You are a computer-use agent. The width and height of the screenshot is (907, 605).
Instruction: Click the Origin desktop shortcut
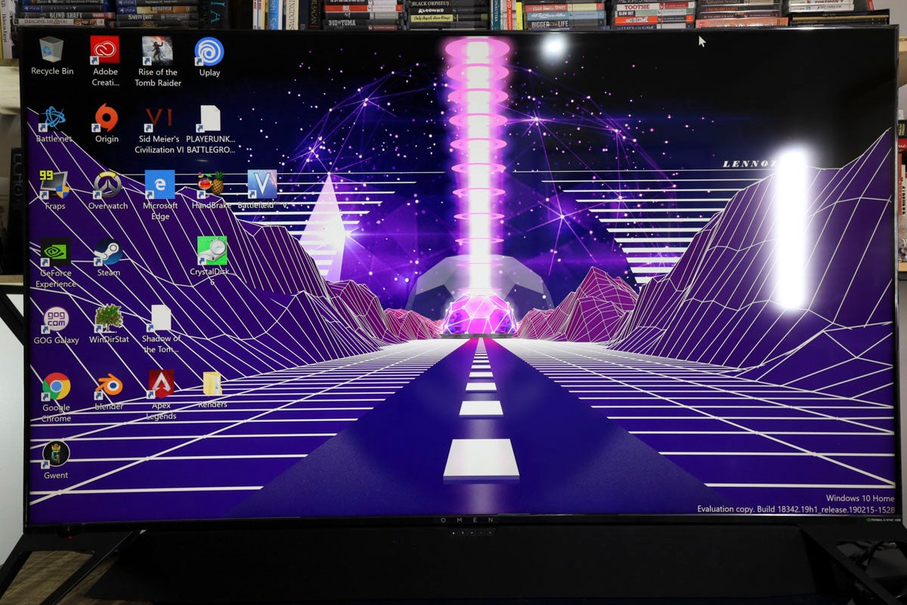click(107, 118)
